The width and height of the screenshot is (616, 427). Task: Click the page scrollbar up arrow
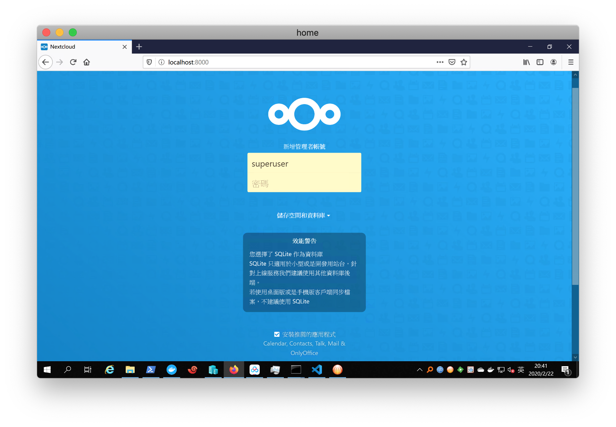[x=575, y=75]
